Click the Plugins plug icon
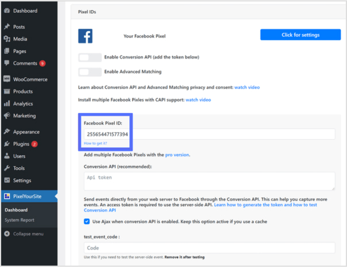 (x=7, y=144)
